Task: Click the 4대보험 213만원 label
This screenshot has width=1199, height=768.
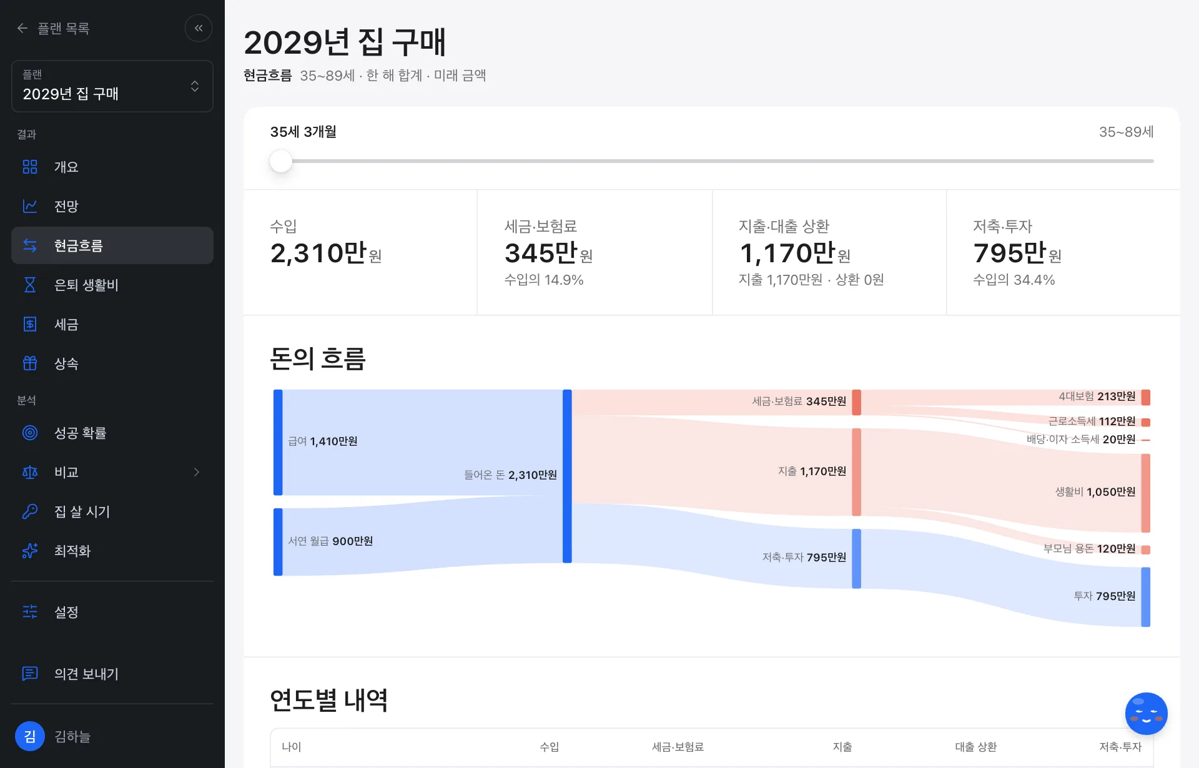Action: click(x=1097, y=396)
